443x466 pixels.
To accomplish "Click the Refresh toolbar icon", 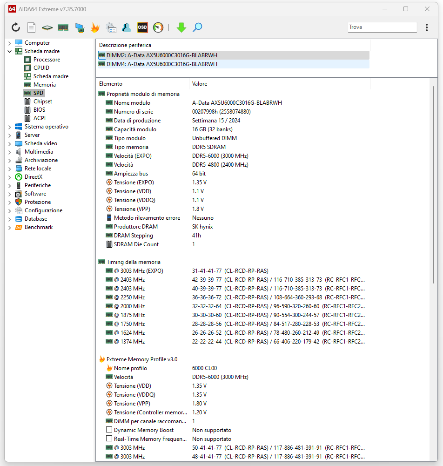I will (16, 27).
